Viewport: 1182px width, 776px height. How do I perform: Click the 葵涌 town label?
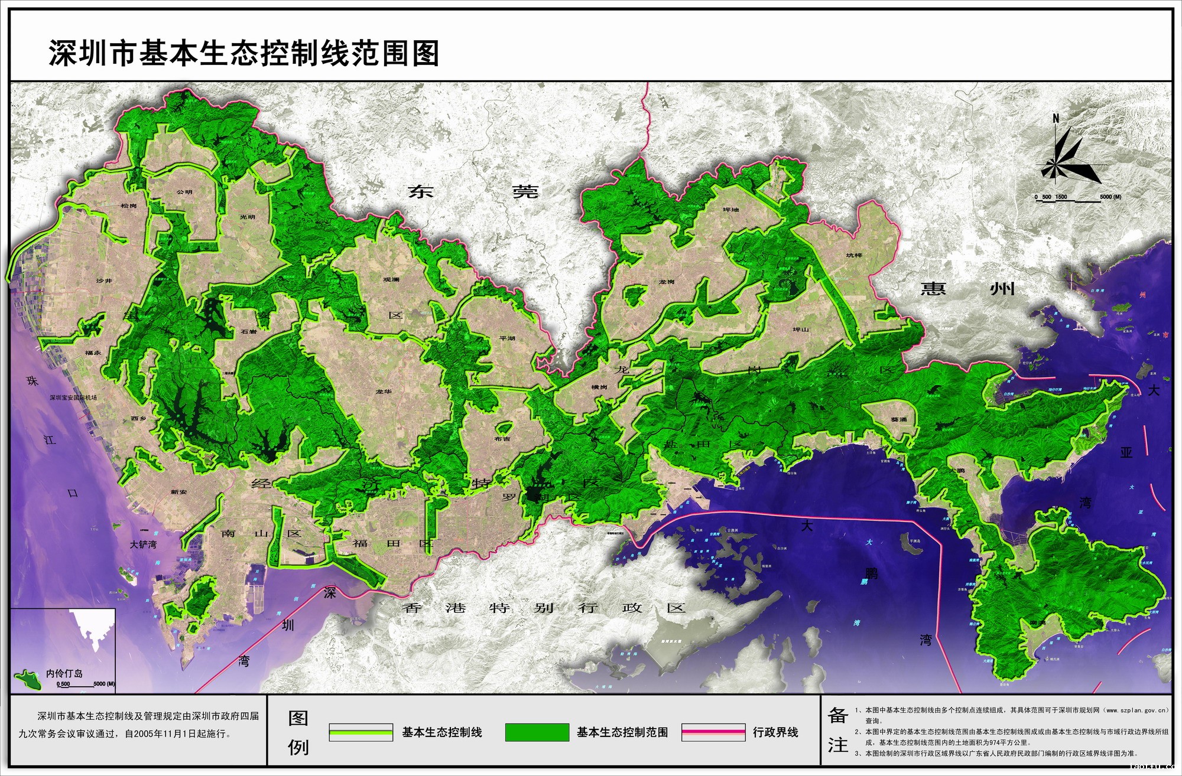[898, 419]
